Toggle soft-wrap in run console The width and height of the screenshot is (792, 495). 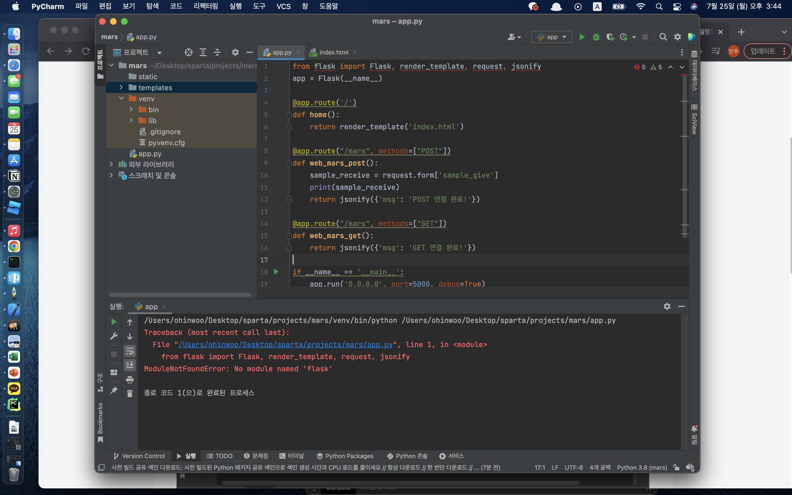[x=130, y=351]
